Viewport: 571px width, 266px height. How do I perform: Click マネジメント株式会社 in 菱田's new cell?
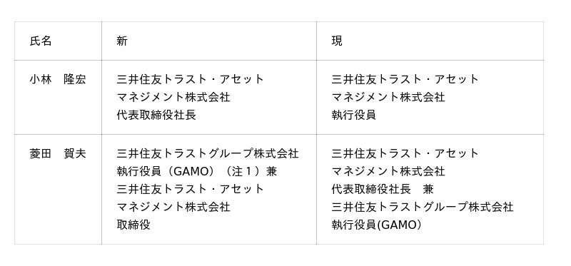173,207
